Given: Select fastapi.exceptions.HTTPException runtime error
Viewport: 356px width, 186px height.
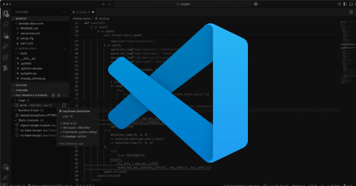Looking at the screenshot, I should (34, 116).
